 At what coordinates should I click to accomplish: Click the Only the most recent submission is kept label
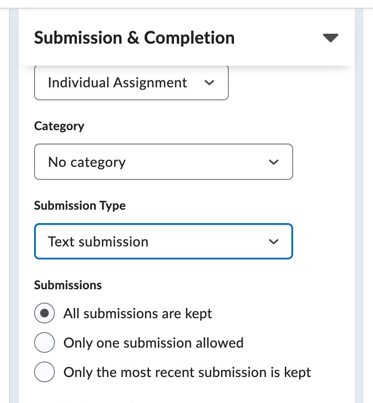pos(187,372)
